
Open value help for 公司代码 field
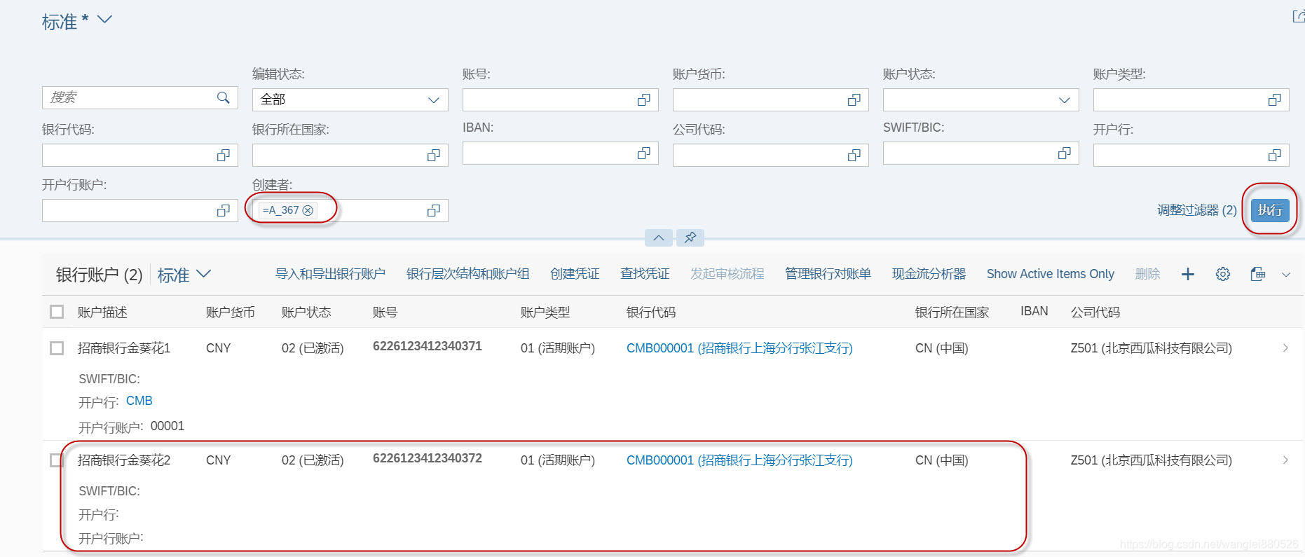pos(854,156)
